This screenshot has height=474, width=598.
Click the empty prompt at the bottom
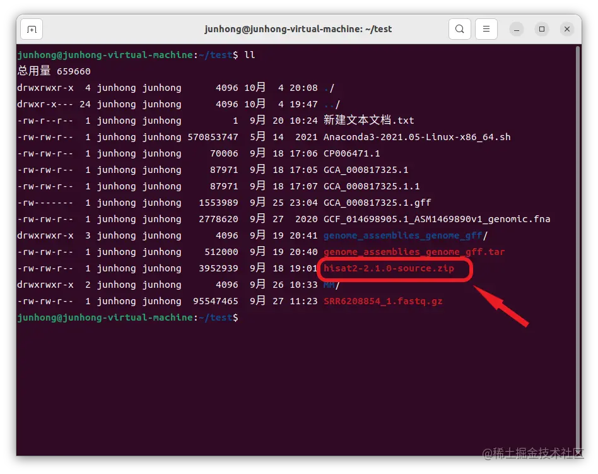point(128,317)
